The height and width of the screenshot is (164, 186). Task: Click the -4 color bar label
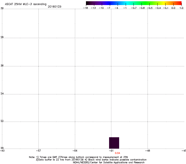click(117, 8)
